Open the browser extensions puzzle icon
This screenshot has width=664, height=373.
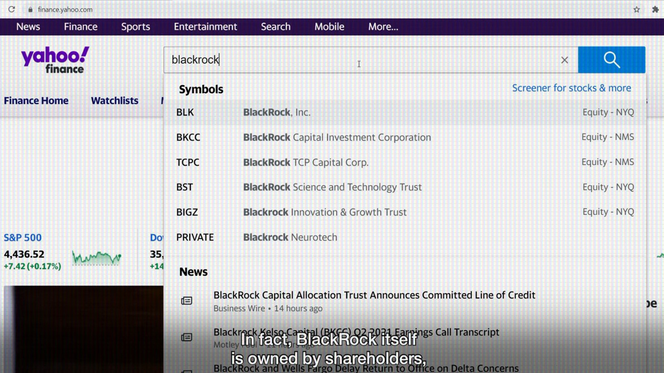coord(655,9)
